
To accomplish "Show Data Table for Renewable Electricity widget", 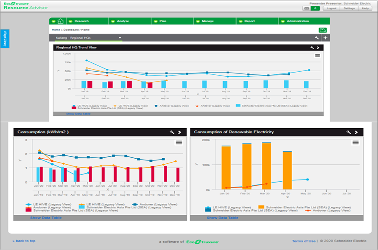I will (222, 218).
